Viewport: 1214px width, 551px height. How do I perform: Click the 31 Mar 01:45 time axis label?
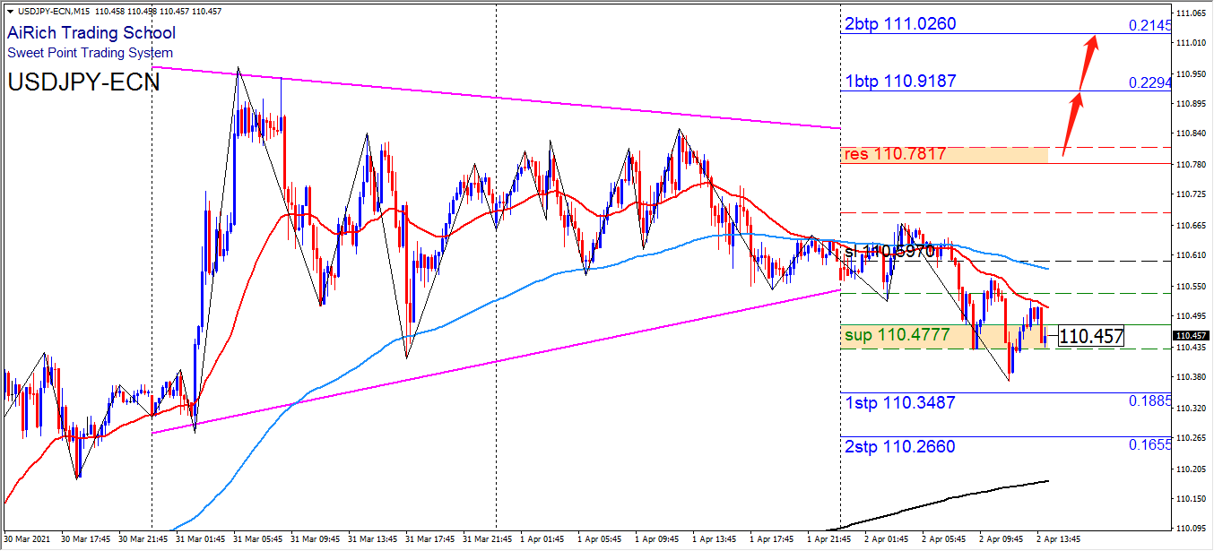click(201, 540)
